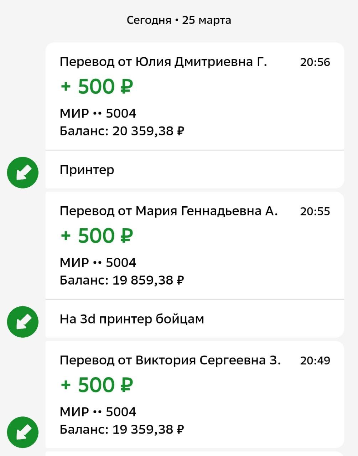
Task: Tap the 20:55 timestamp
Action: tap(315, 212)
